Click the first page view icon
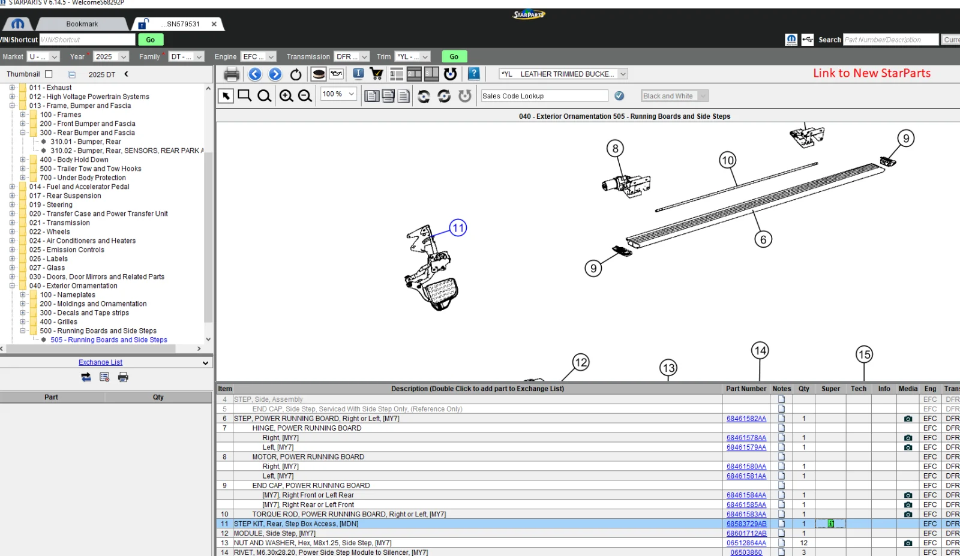960x556 pixels. point(372,96)
